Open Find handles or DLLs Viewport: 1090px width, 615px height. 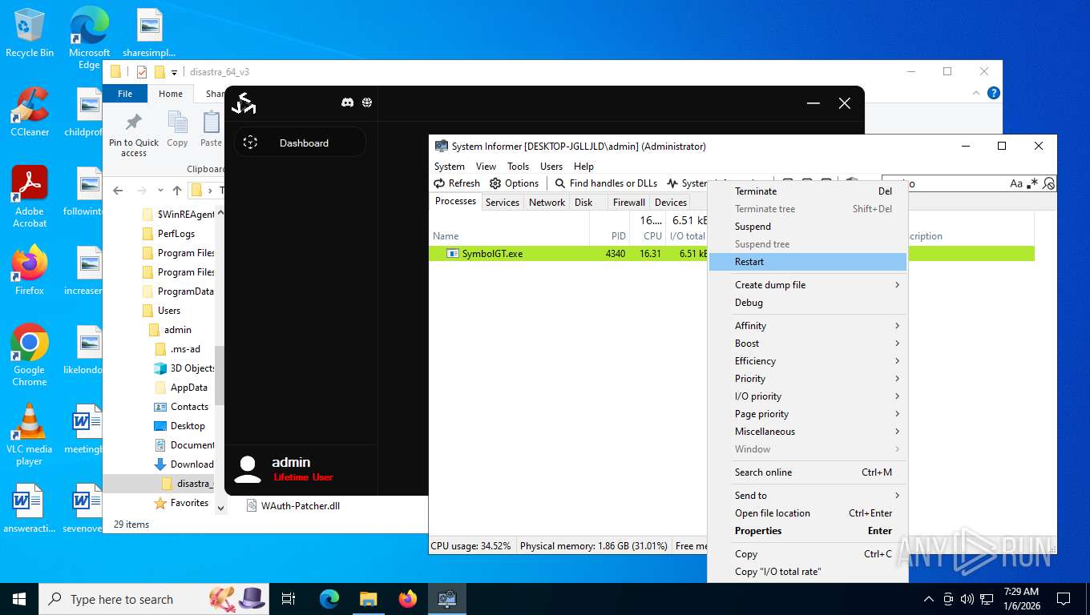(x=606, y=183)
